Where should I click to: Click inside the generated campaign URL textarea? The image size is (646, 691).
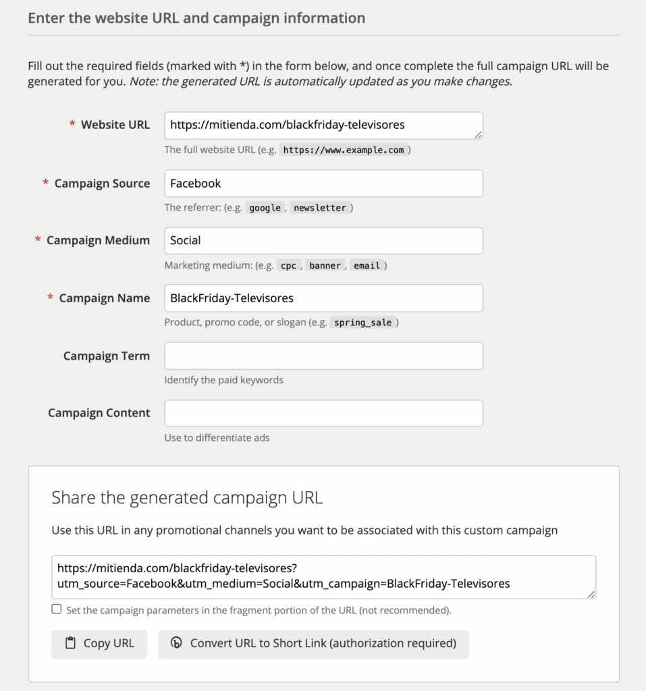323,576
